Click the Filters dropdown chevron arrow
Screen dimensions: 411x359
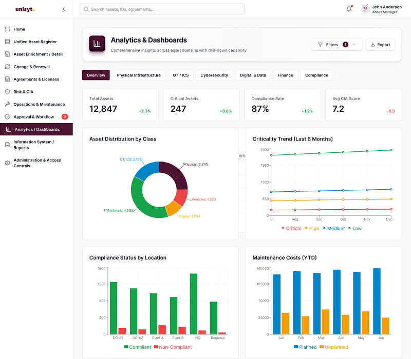point(354,45)
